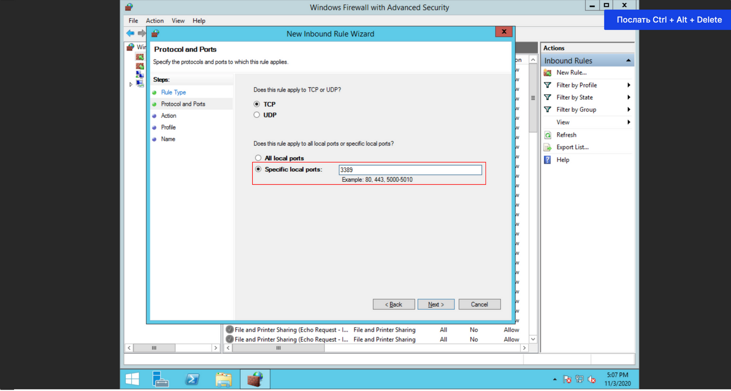Viewport: 731px width, 391px height.
Task: Click the Back button in wizard
Action: coord(394,304)
